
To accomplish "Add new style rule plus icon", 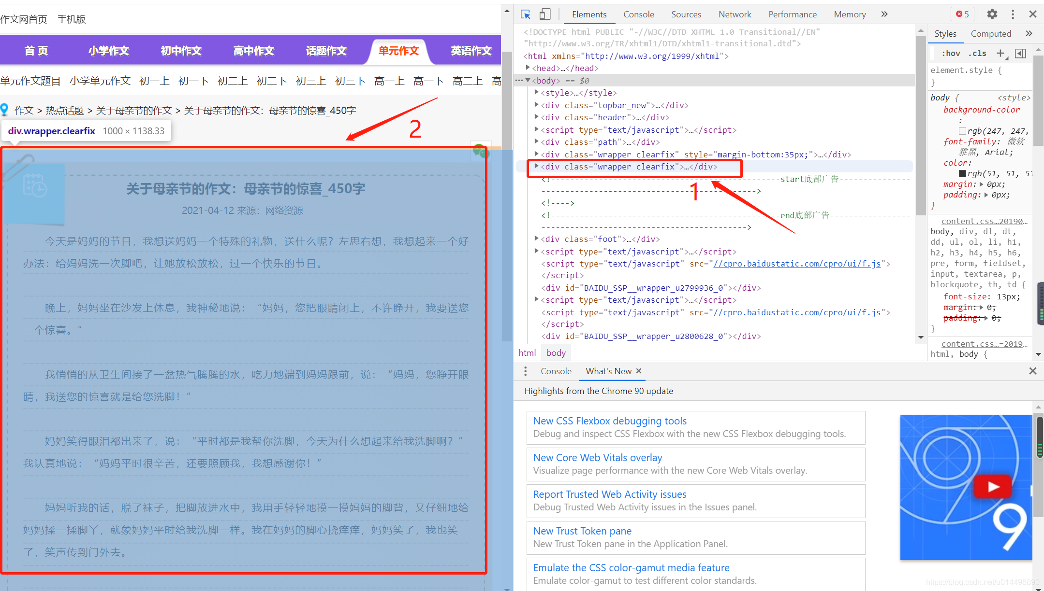I will tap(1000, 53).
